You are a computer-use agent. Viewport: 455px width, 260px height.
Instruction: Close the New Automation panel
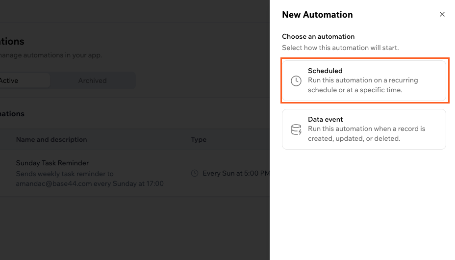point(442,14)
